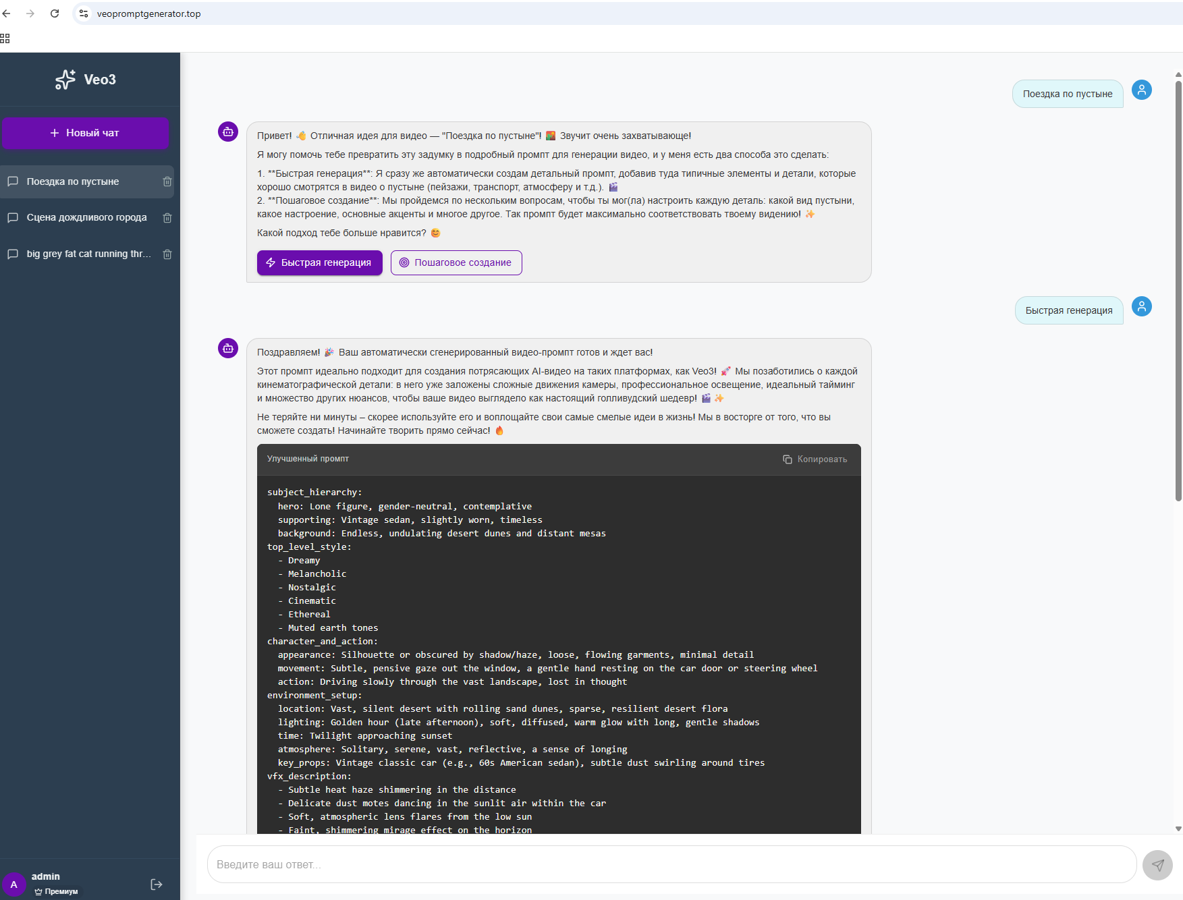Image resolution: width=1183 pixels, height=900 pixels.
Task: Open the Сцена дождливого города chat
Action: (87, 217)
